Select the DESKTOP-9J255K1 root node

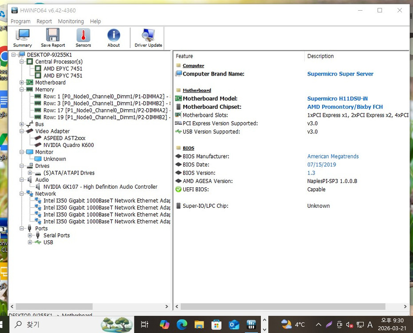pos(49,55)
